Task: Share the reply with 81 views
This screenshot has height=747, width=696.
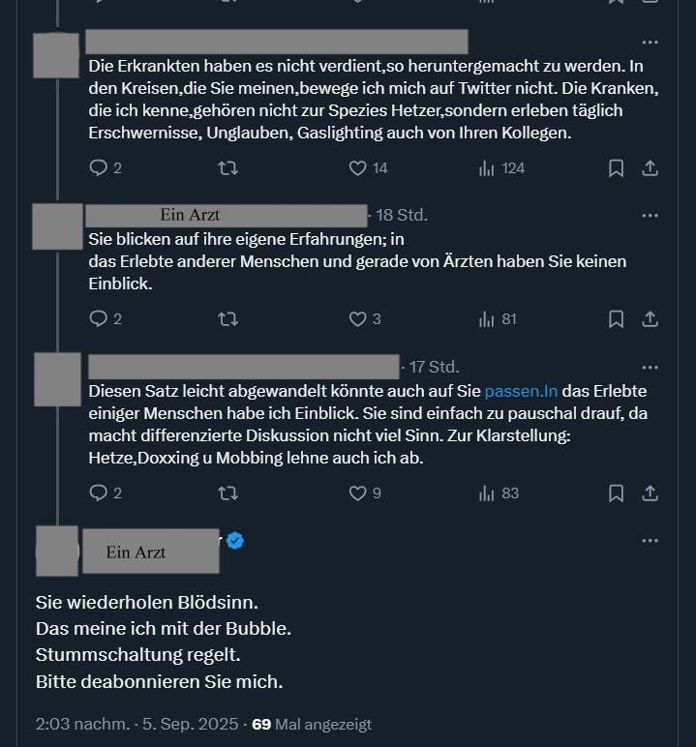Action: pos(651,318)
